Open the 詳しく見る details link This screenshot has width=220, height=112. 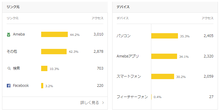click(x=90, y=103)
